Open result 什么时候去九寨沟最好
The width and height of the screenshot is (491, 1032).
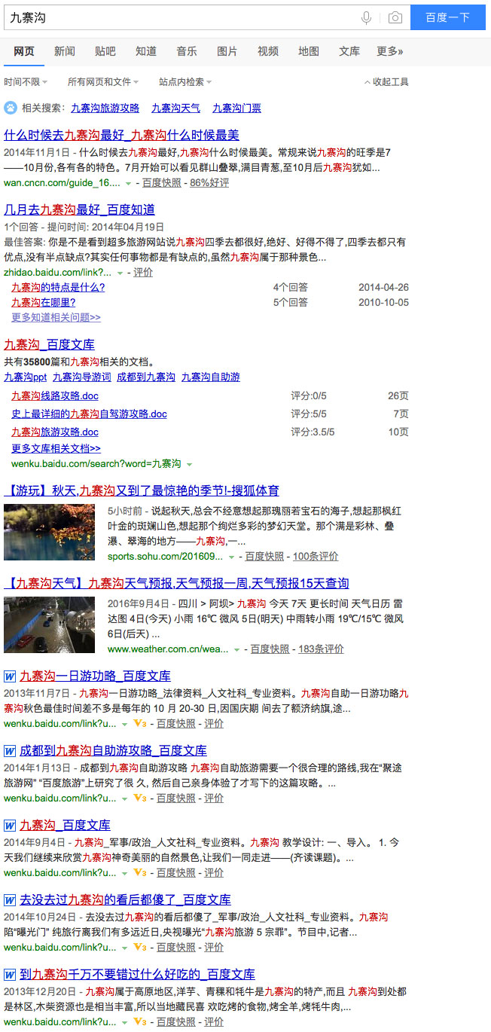(121, 135)
